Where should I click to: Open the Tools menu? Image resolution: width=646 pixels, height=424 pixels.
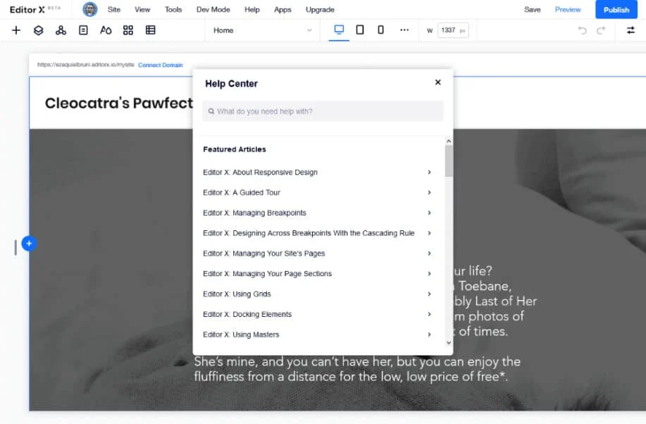pyautogui.click(x=173, y=10)
